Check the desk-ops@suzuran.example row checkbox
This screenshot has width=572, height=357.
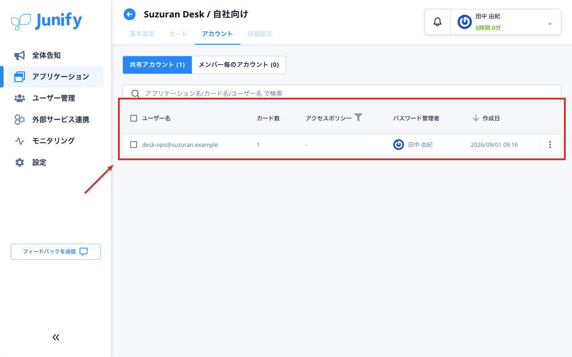point(134,145)
